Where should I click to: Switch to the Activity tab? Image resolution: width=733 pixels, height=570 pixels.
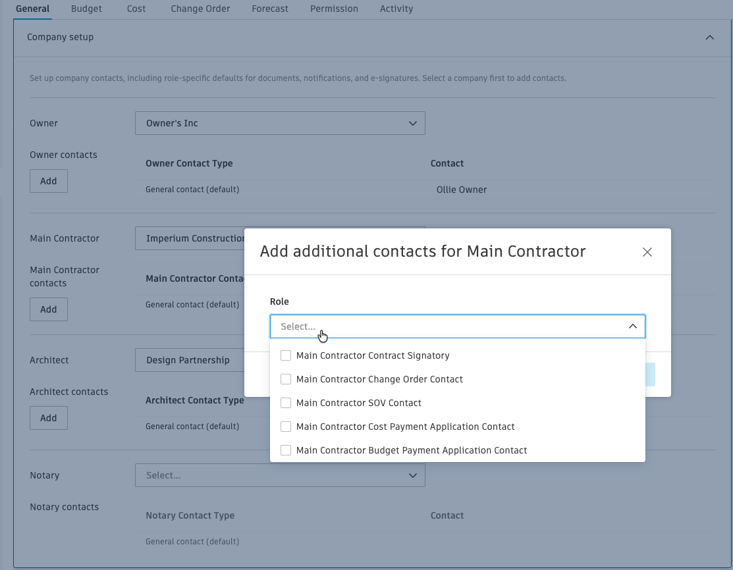pos(396,9)
